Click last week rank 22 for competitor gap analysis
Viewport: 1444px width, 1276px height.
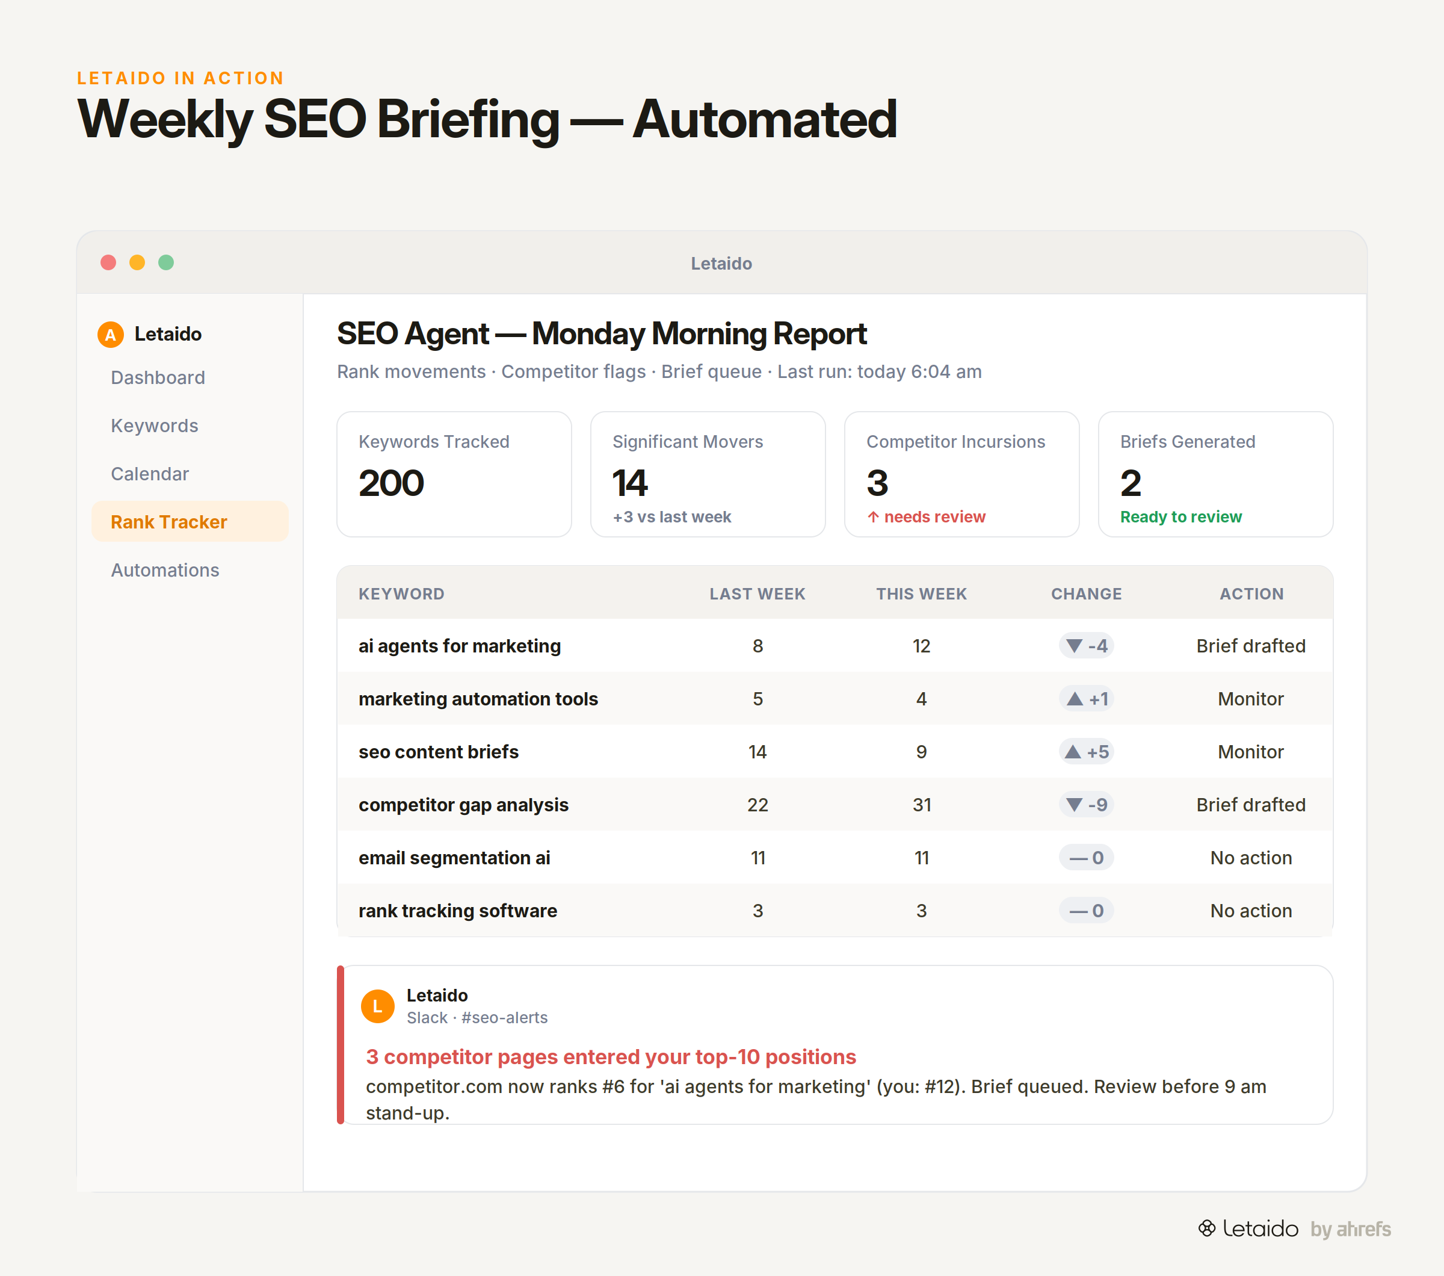757,805
